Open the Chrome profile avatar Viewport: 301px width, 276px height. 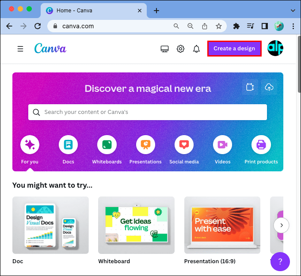(x=279, y=26)
